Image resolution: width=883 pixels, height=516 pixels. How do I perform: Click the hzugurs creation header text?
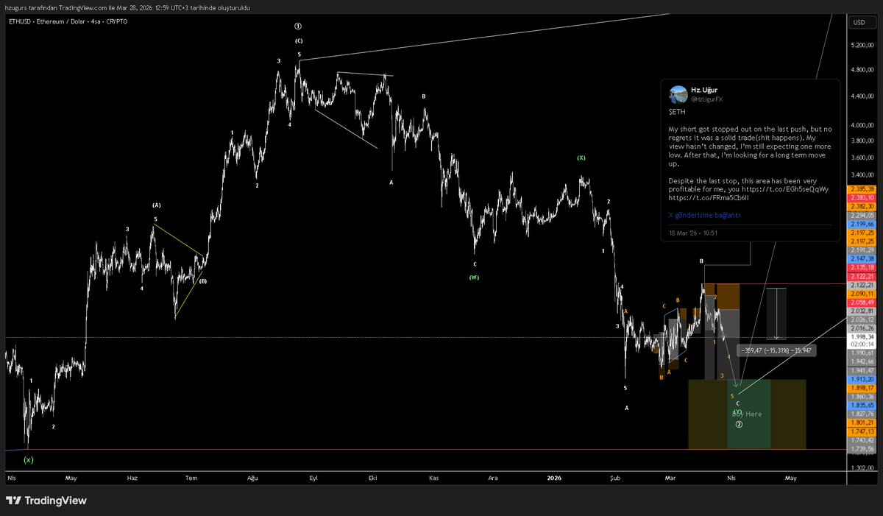click(x=128, y=7)
